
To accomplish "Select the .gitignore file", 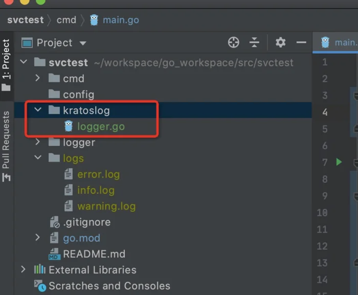I will coord(87,222).
